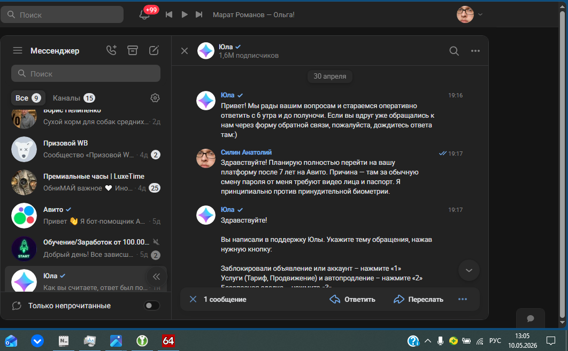Compose a new message with pencil icon
This screenshot has width=568, height=351.
coord(154,50)
